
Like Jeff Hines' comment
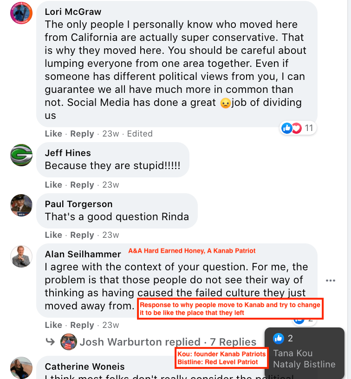53,185
